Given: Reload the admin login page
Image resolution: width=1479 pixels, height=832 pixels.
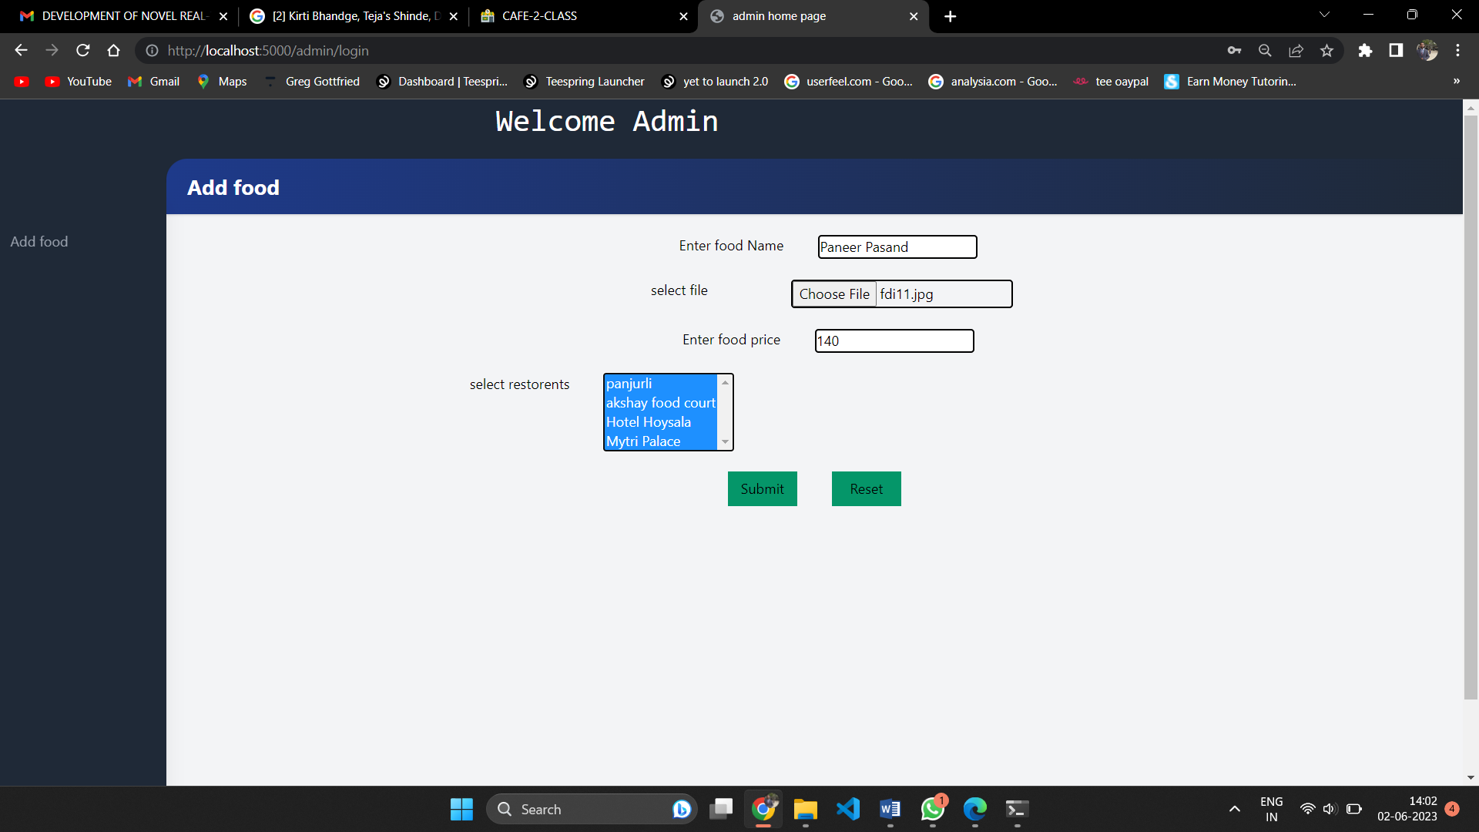Looking at the screenshot, I should tap(82, 50).
